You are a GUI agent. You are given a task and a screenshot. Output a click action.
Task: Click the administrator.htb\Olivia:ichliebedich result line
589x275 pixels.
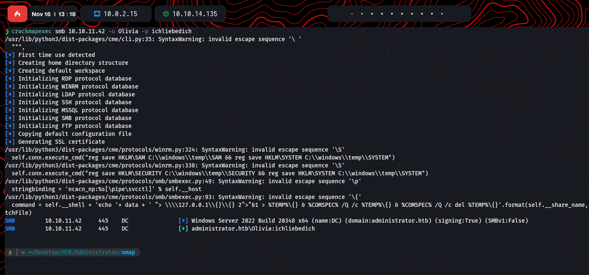tap(253, 228)
